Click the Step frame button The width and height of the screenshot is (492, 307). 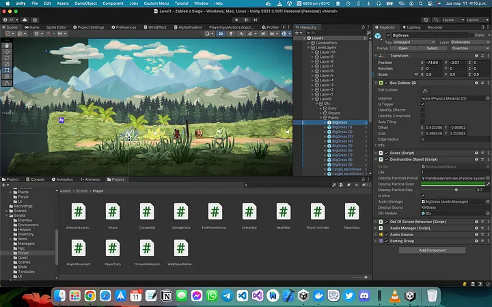pos(256,20)
